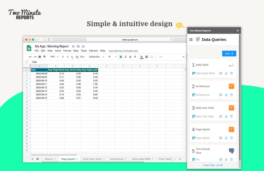
Task: Open the Page Speed tab dropdown arrow
Action: [77, 159]
